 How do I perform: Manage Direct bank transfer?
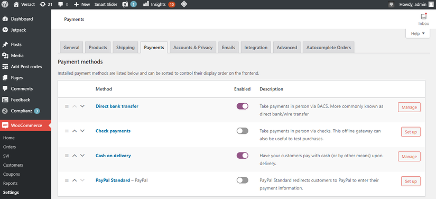(409, 107)
